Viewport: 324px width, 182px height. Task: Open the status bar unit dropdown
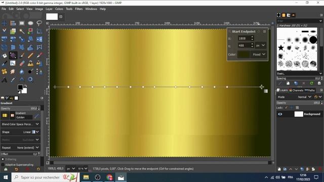(70, 168)
